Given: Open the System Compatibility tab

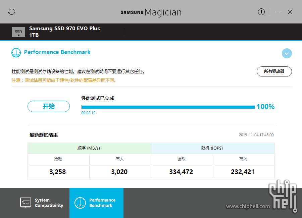Looking at the screenshot, I should point(42,203).
